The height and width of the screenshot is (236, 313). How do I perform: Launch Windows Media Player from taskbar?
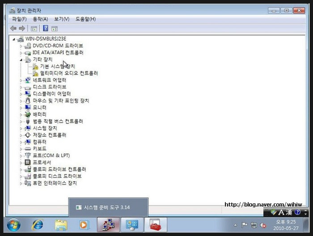[84, 225]
